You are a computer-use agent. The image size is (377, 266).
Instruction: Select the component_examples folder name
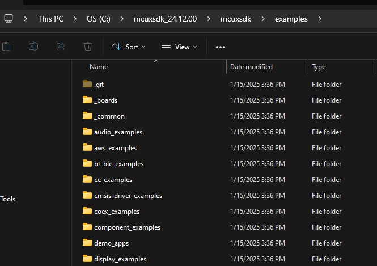click(x=127, y=227)
